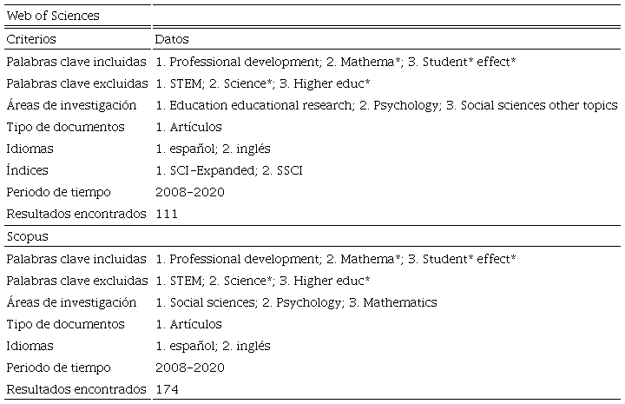The width and height of the screenshot is (625, 404).
Task: Click Palabras clave incluidas label under Scopus
Action: [76, 259]
